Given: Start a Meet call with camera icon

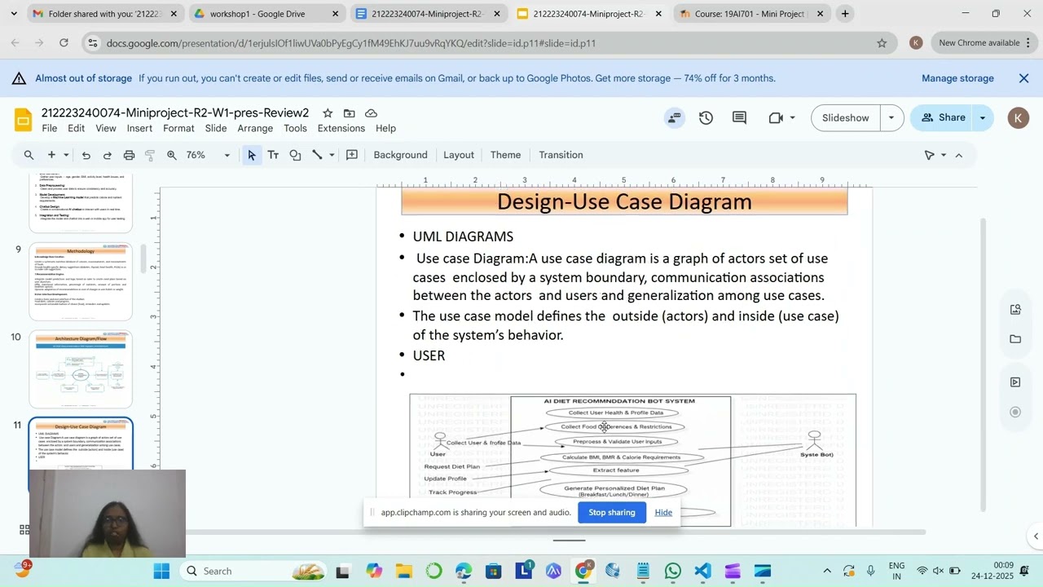Looking at the screenshot, I should coord(776,118).
